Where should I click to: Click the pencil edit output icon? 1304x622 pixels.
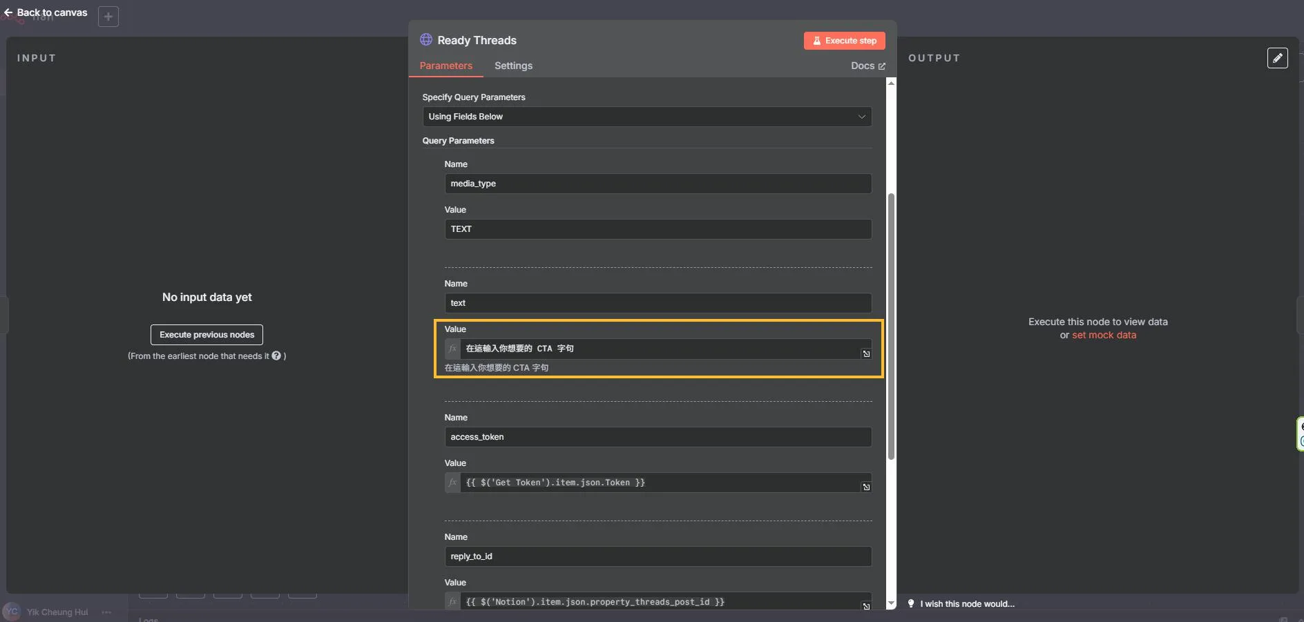(1277, 58)
